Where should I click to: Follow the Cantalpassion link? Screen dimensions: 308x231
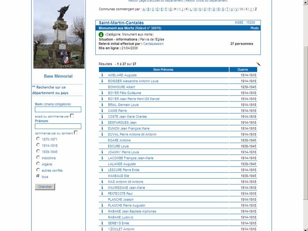click(153, 44)
